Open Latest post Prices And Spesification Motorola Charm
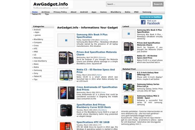The image size is (195, 130). (x=149, y=44)
